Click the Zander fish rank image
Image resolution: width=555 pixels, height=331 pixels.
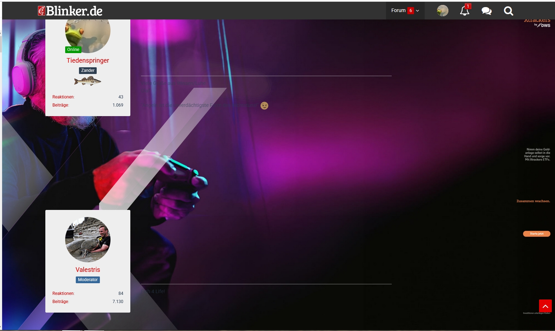[x=87, y=81]
